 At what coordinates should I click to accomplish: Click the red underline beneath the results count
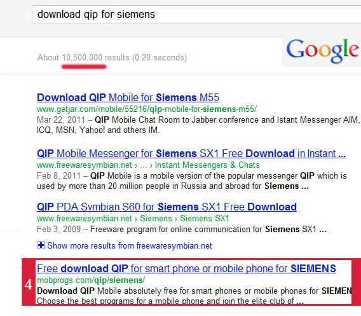click(x=84, y=67)
